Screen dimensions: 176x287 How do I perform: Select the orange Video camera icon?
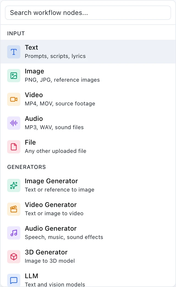click(14, 99)
